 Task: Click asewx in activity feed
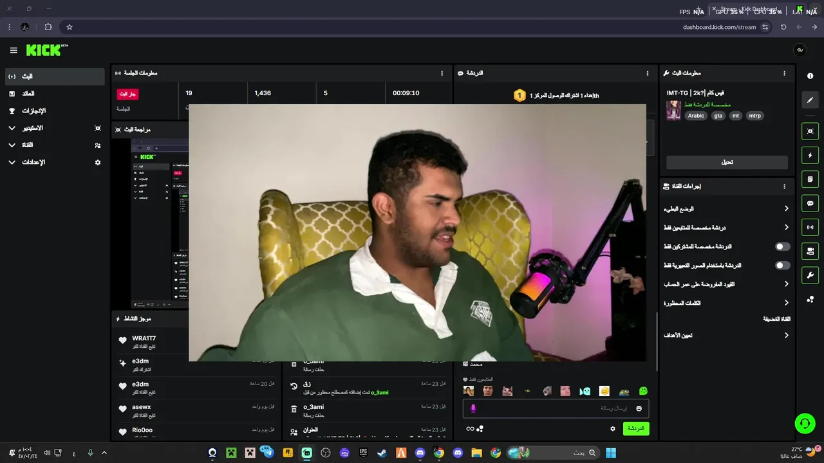(142, 407)
